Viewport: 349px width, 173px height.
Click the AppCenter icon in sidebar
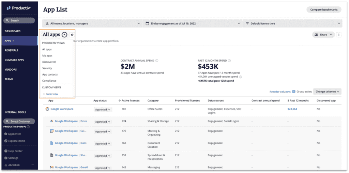pyautogui.click(x=6, y=134)
